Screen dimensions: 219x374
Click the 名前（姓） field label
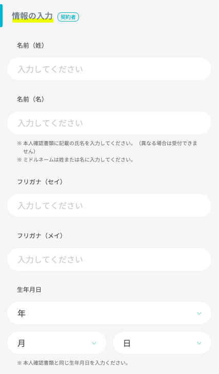[x=31, y=45]
